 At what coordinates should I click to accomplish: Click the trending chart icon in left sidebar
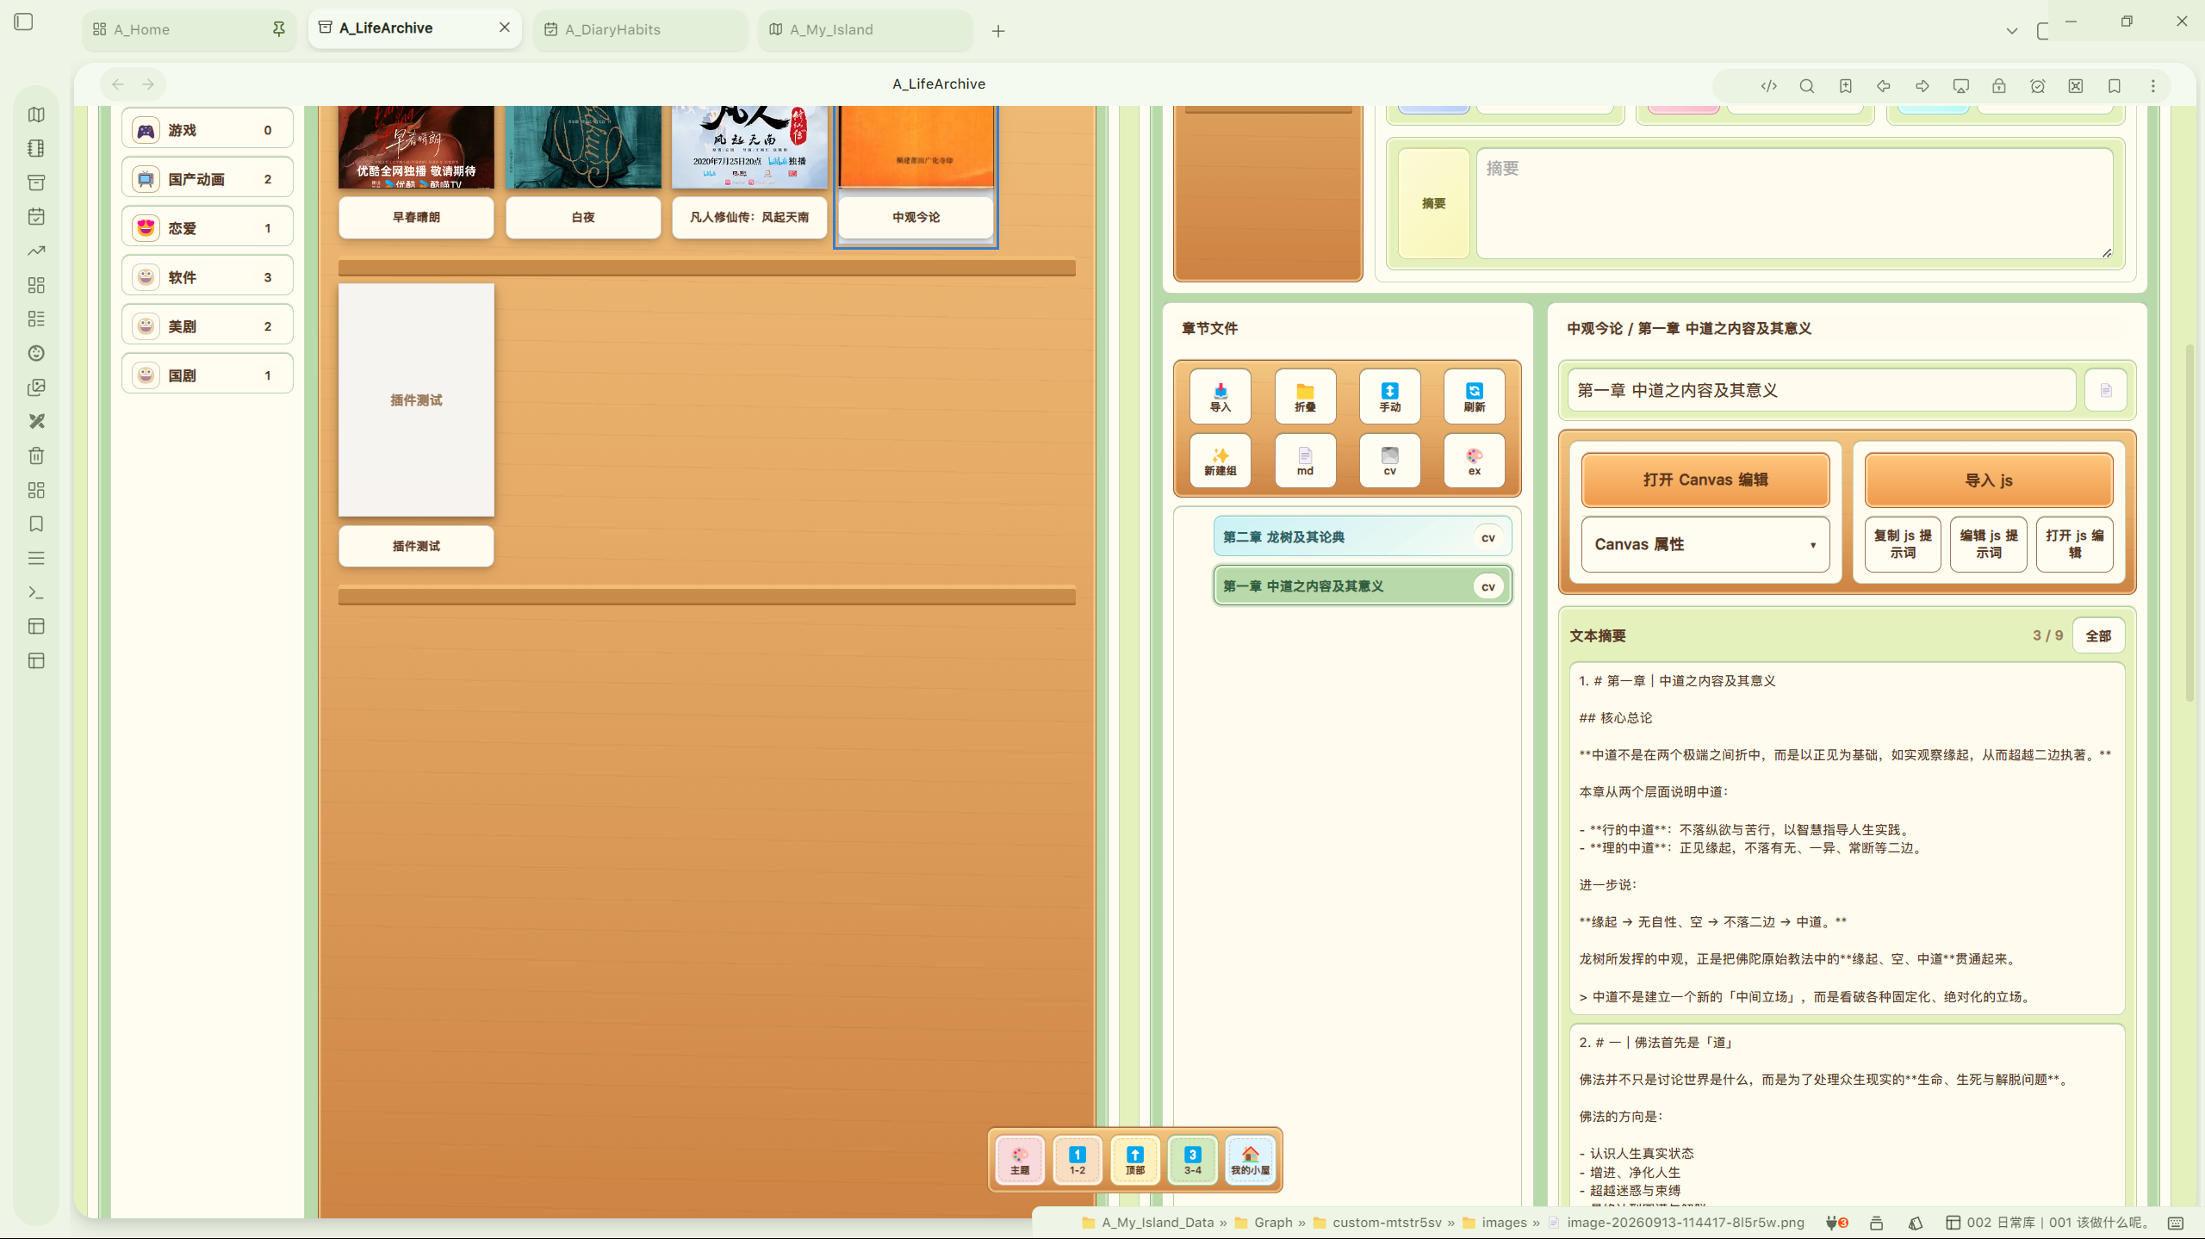36,251
